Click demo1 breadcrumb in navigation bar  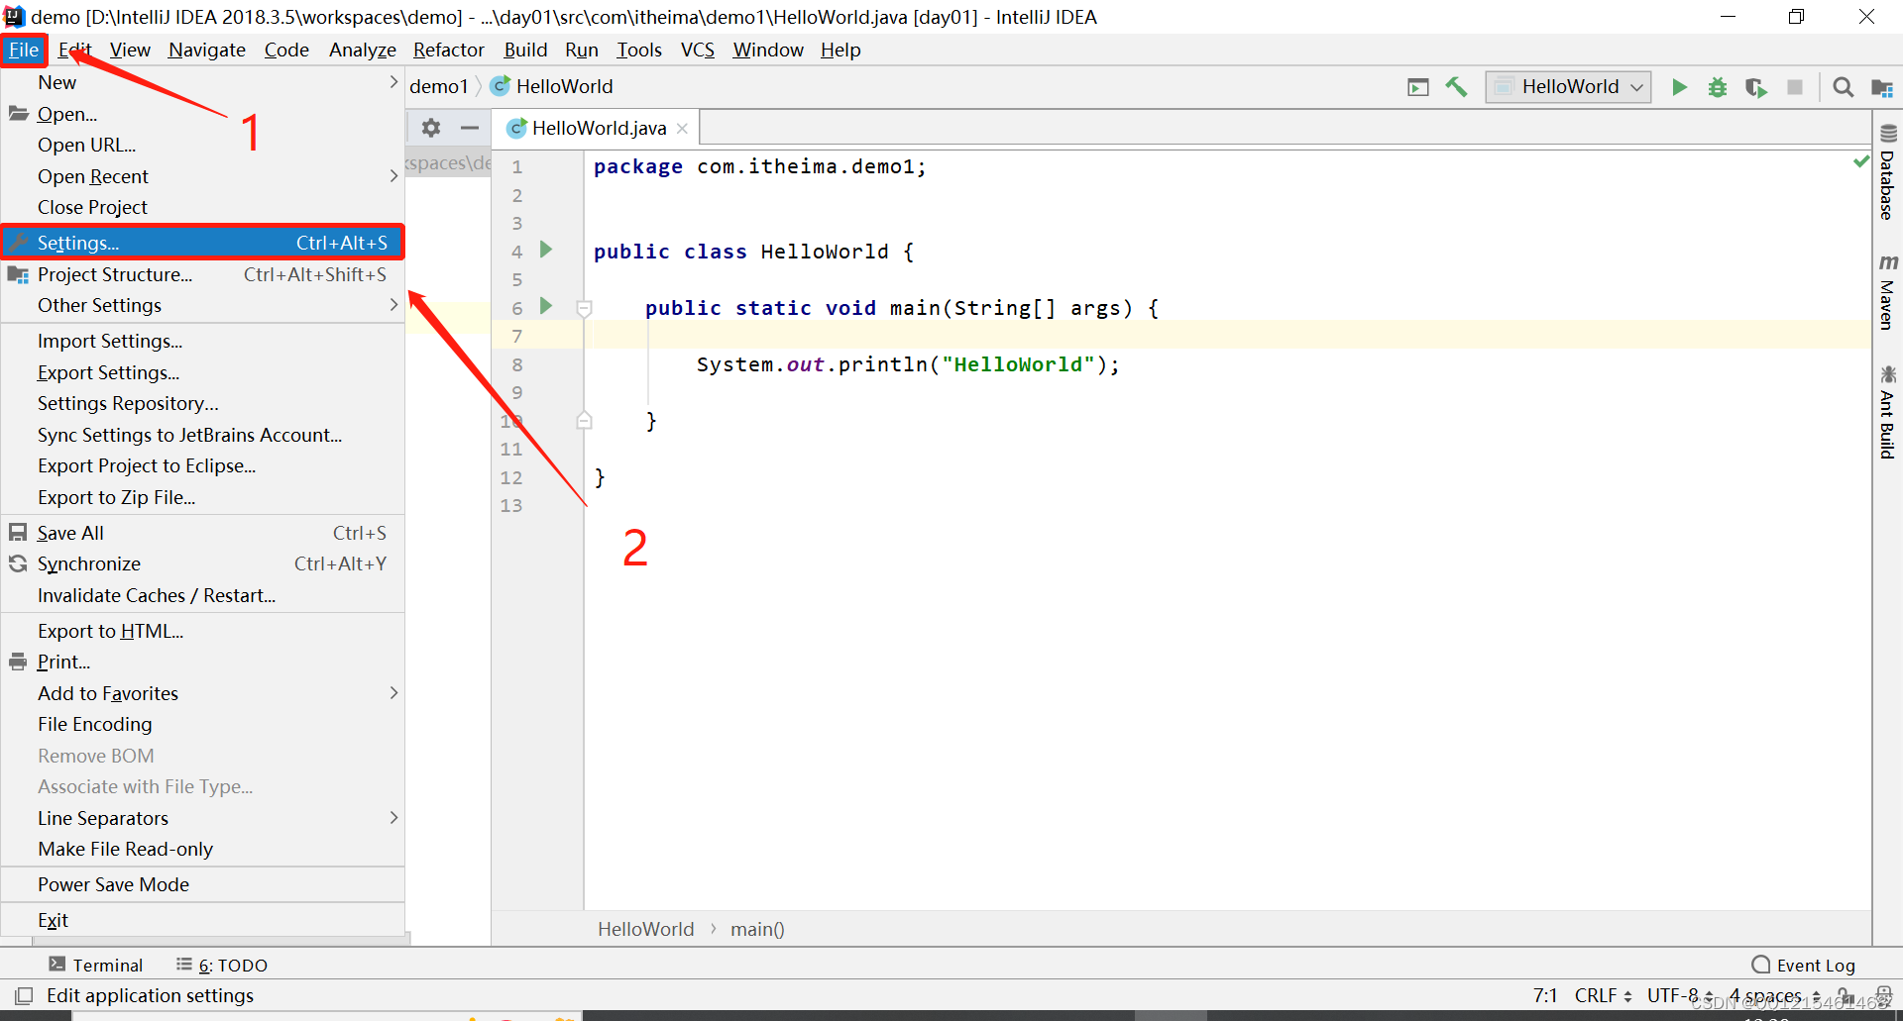[x=438, y=86]
